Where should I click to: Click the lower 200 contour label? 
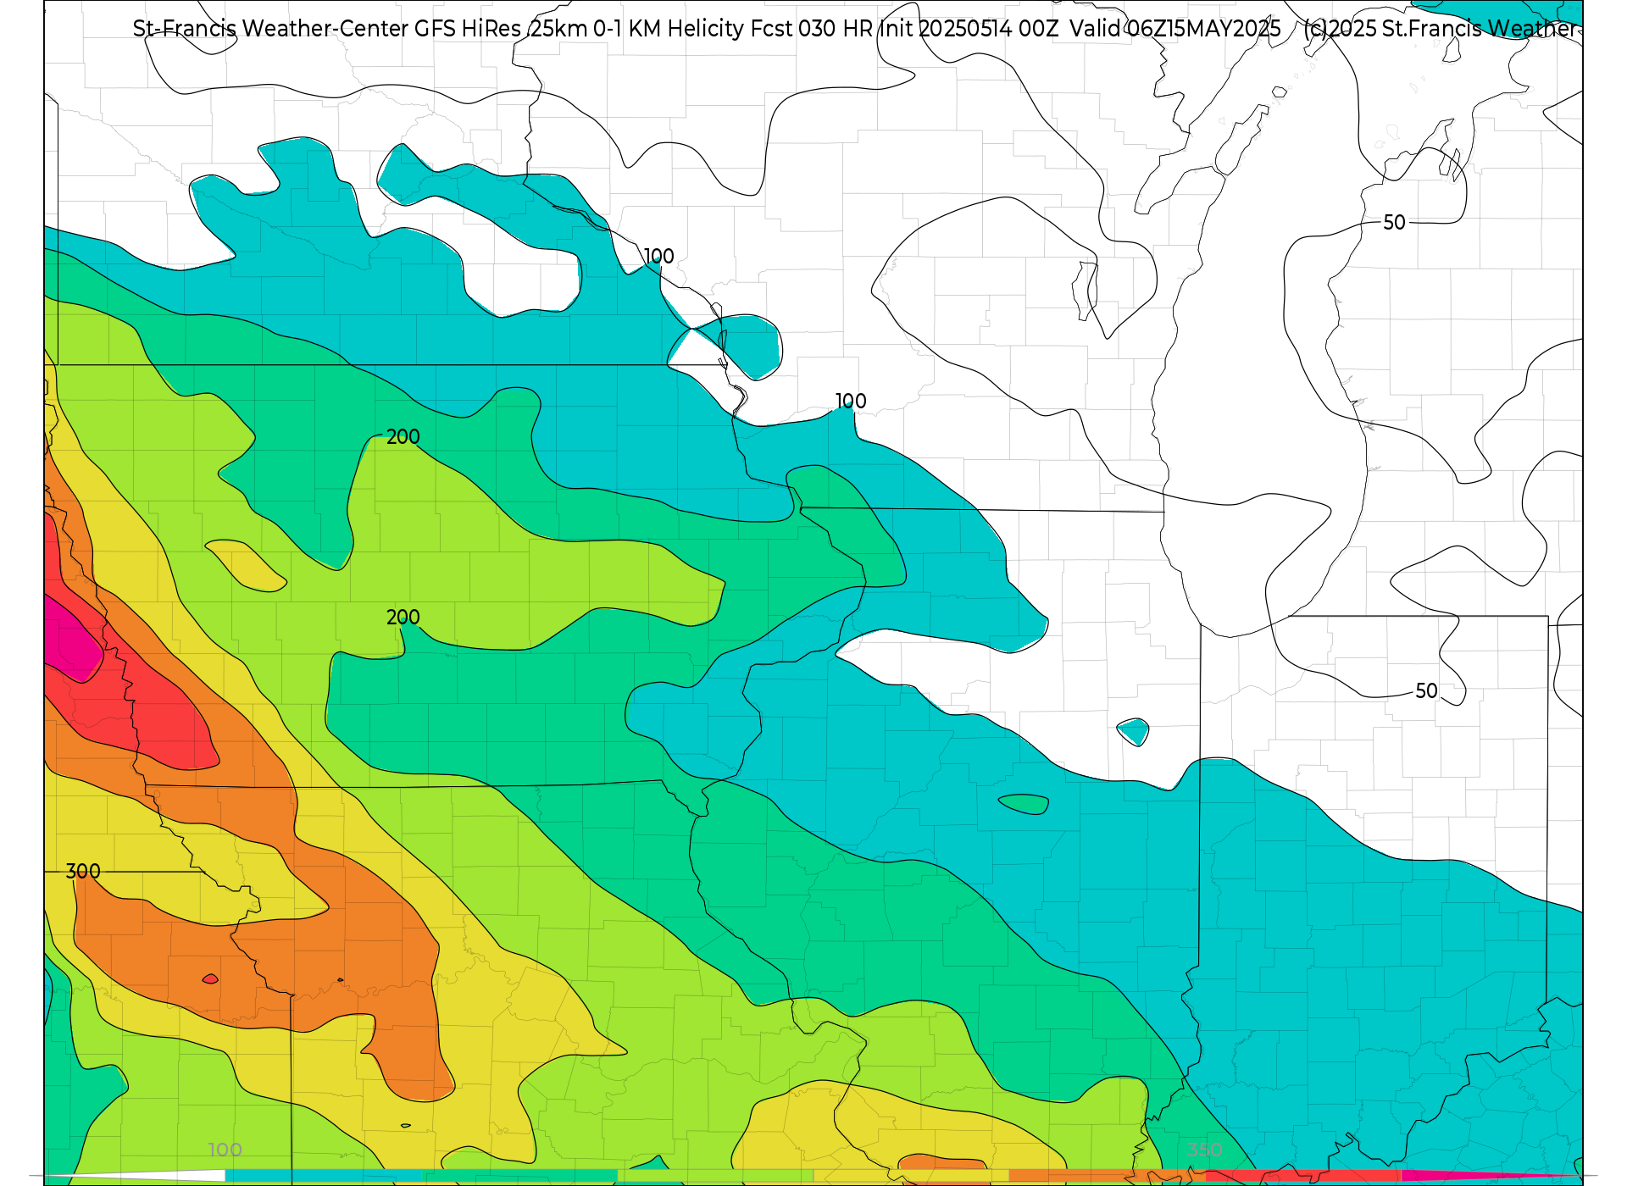[x=403, y=617]
